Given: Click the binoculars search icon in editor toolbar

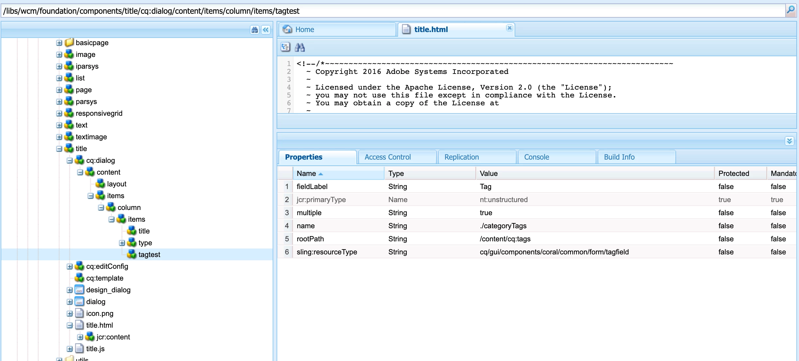Looking at the screenshot, I should (300, 47).
